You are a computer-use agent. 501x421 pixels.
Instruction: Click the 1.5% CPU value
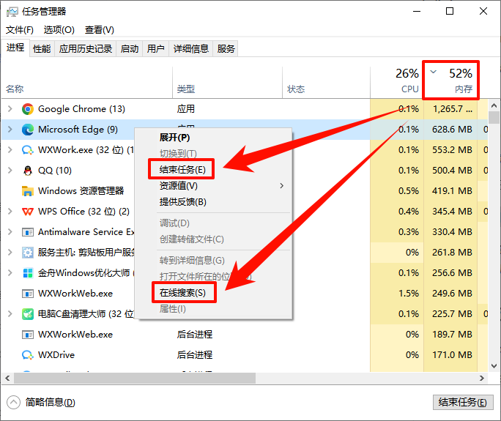coord(408,293)
